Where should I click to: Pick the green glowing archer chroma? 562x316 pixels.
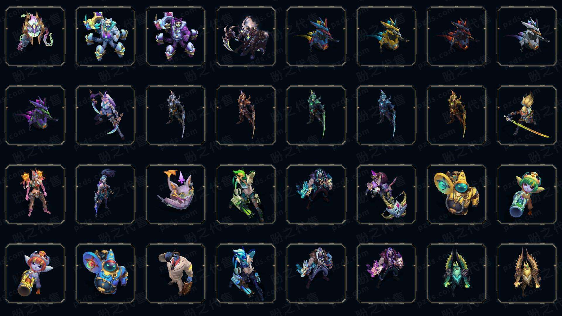(316, 116)
